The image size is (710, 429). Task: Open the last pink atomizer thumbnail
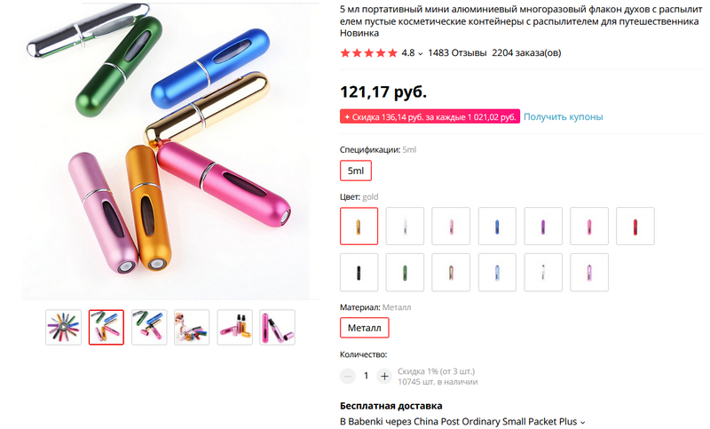tap(277, 327)
